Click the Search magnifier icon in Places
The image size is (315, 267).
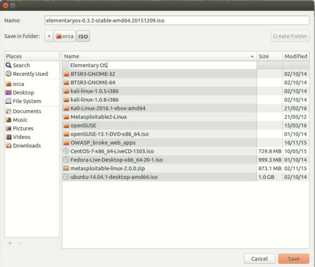pos(8,65)
